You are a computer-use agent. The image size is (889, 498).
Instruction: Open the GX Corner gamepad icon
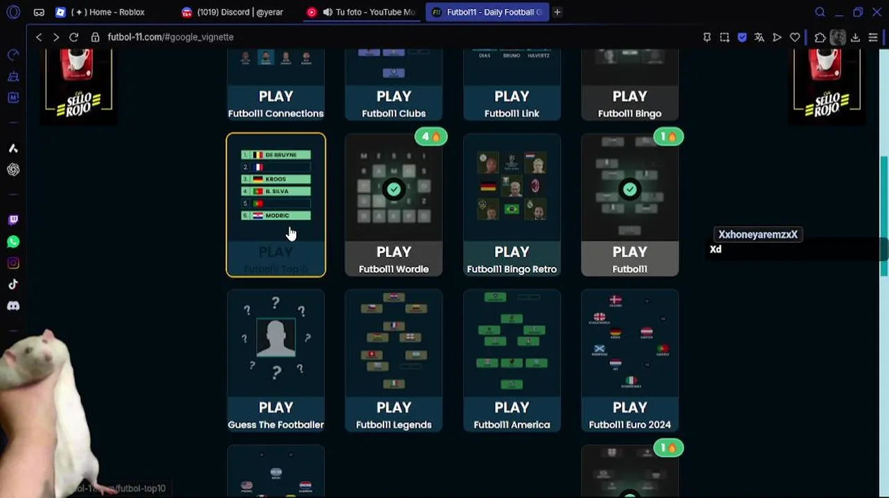39,12
